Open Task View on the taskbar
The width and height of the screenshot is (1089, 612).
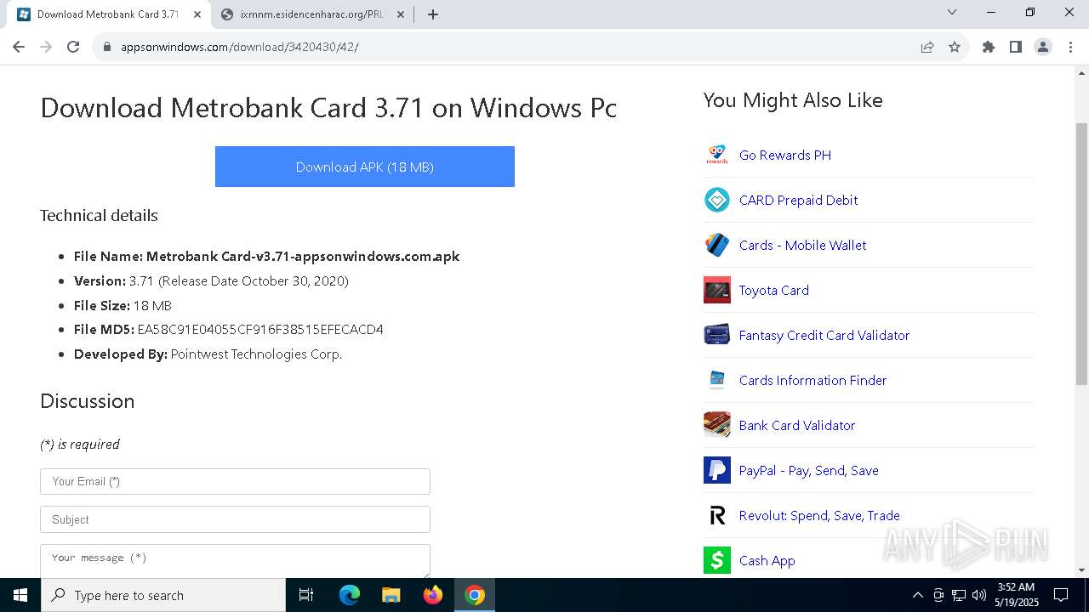point(306,595)
